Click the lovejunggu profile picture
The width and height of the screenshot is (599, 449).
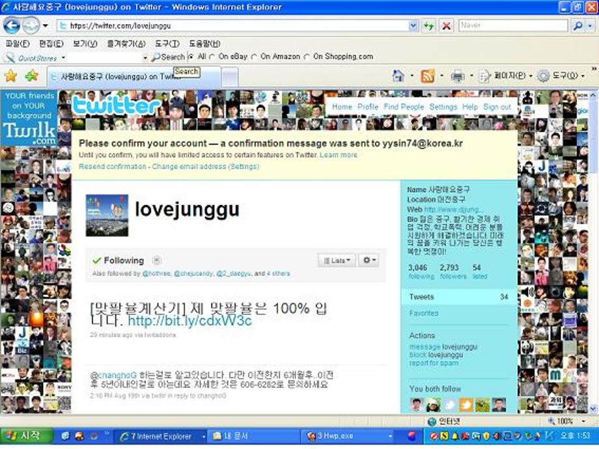coord(107,215)
